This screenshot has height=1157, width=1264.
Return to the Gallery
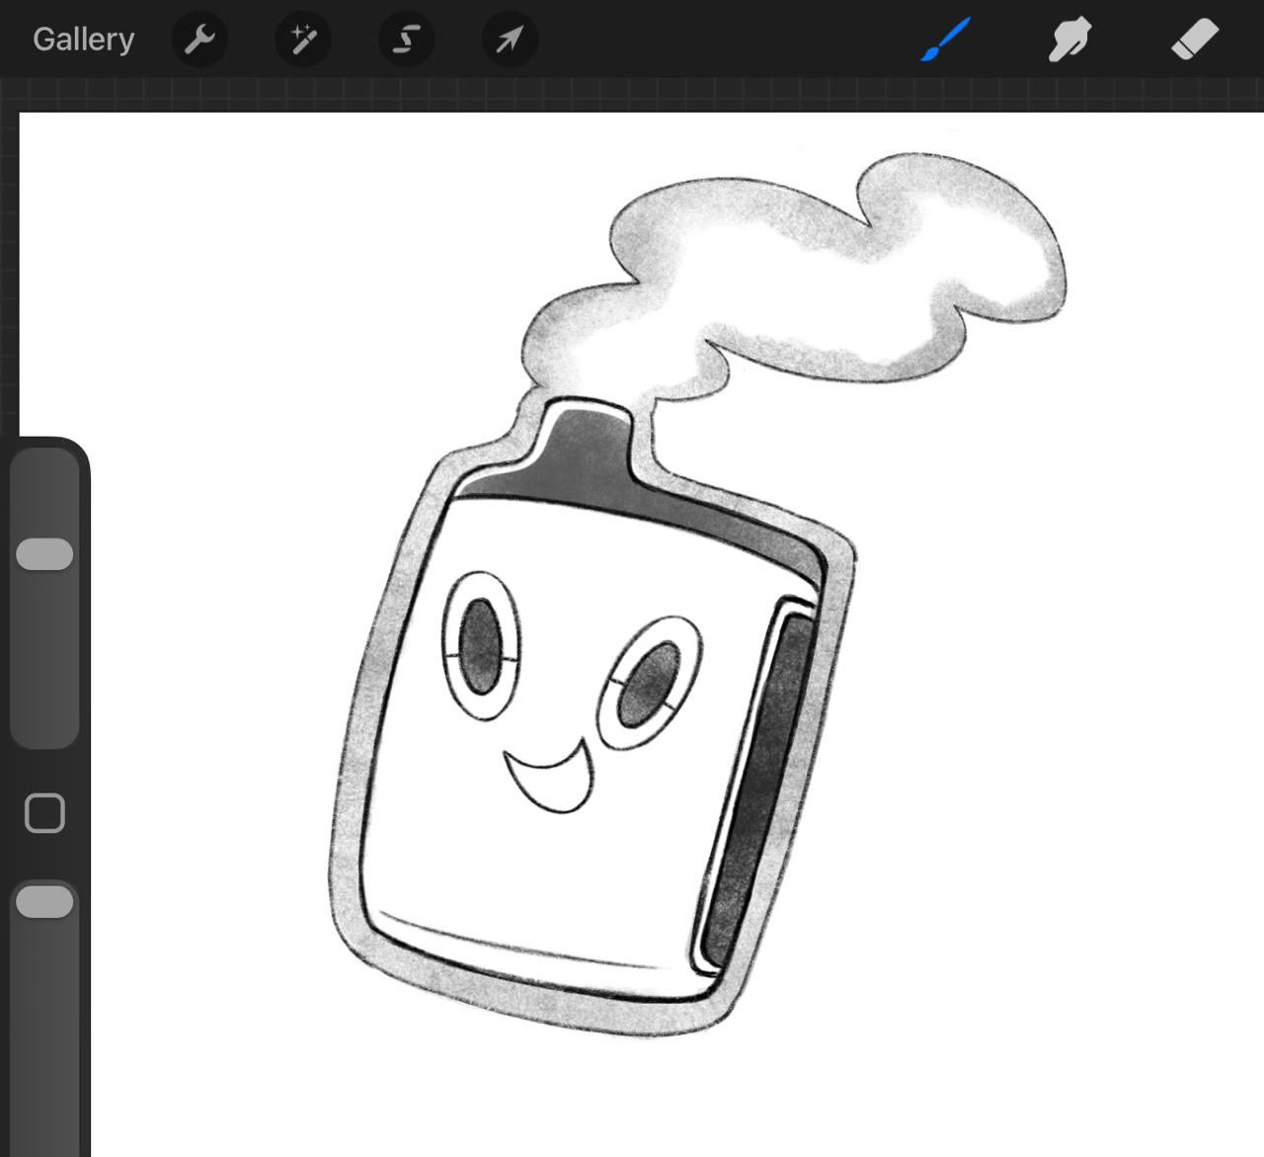(x=83, y=40)
